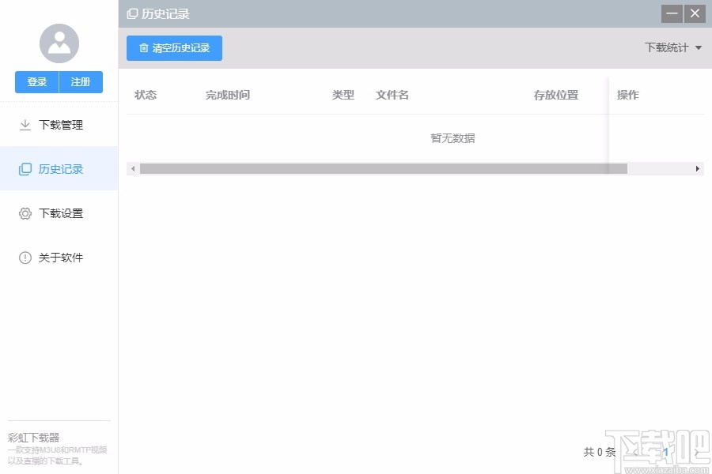The width and height of the screenshot is (712, 474).
Task: Click the 历史记录 history icon in sidebar
Action: 24,168
